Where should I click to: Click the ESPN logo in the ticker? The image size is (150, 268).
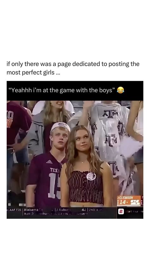(x=121, y=212)
